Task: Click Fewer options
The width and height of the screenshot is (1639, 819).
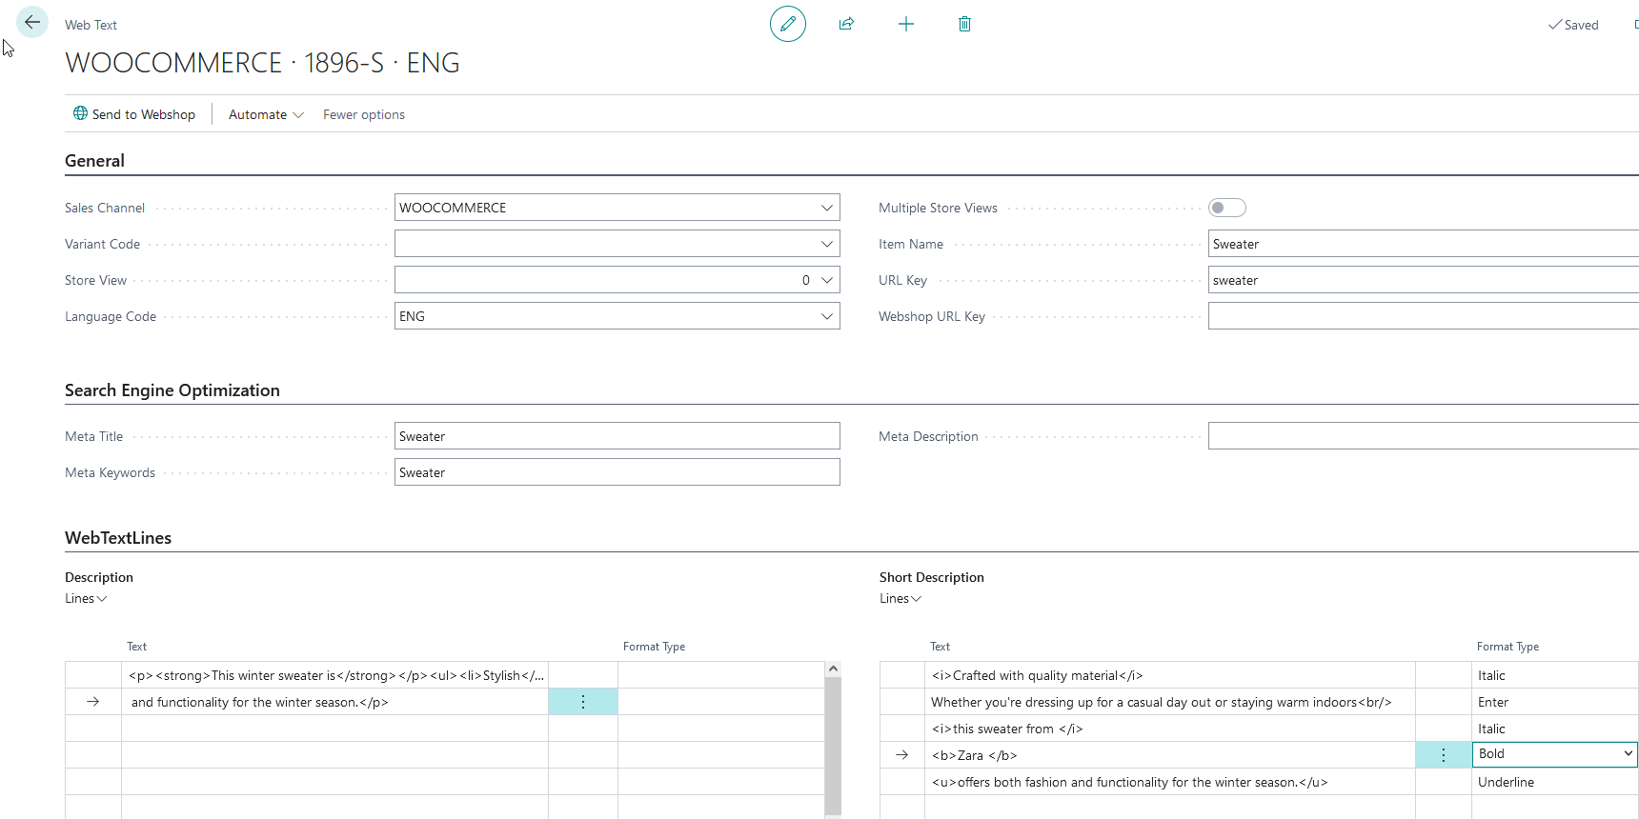Action: (364, 114)
